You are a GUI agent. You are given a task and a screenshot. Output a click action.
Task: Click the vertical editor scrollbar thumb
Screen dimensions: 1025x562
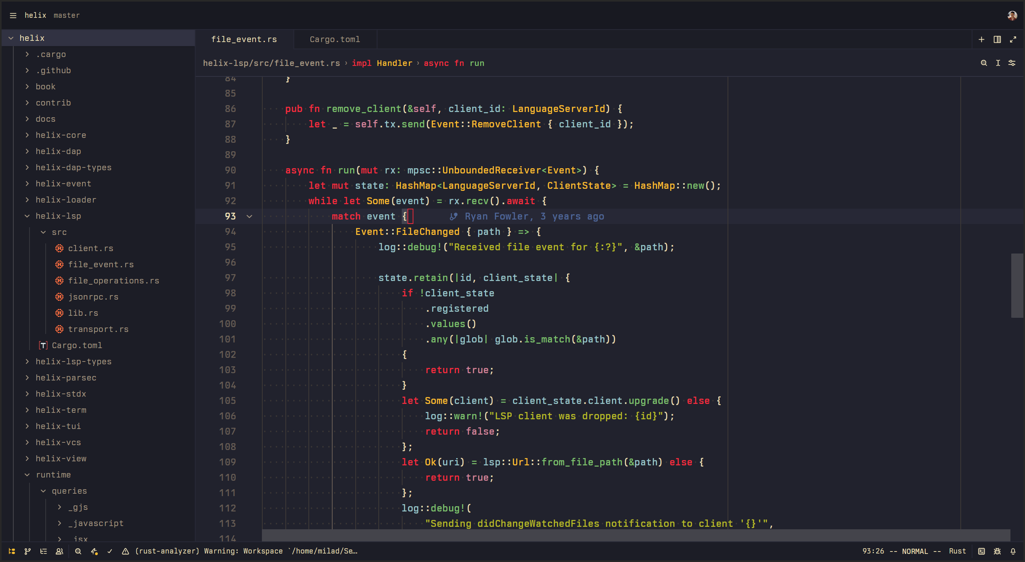point(1017,285)
